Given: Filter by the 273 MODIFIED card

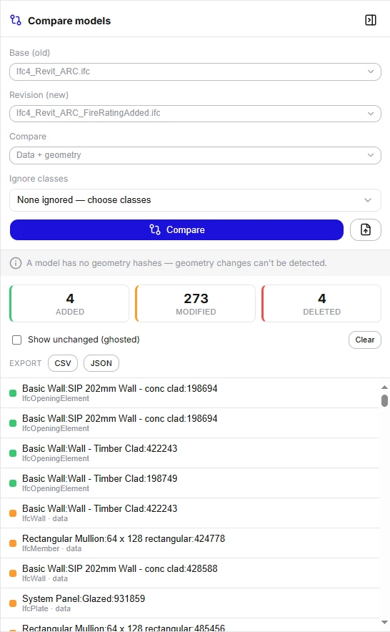Looking at the screenshot, I should [196, 304].
